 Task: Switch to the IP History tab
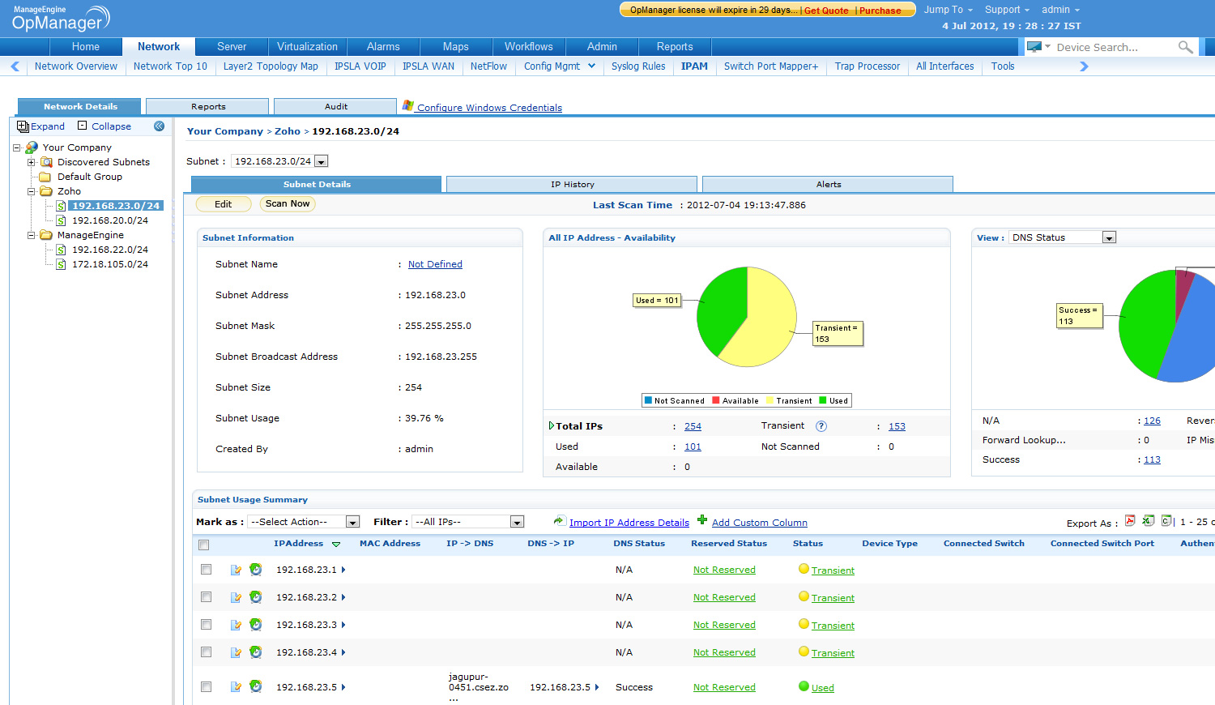(x=572, y=185)
